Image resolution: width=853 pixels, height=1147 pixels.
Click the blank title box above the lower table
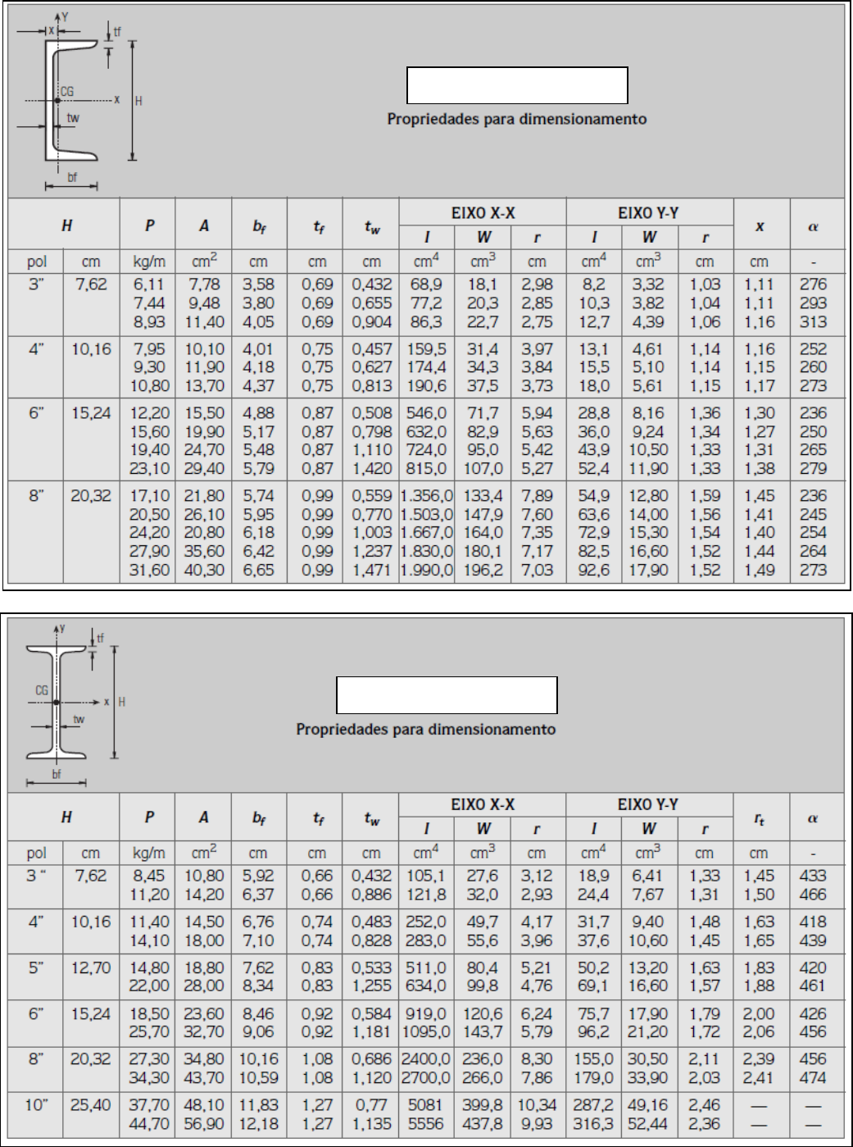point(447,695)
